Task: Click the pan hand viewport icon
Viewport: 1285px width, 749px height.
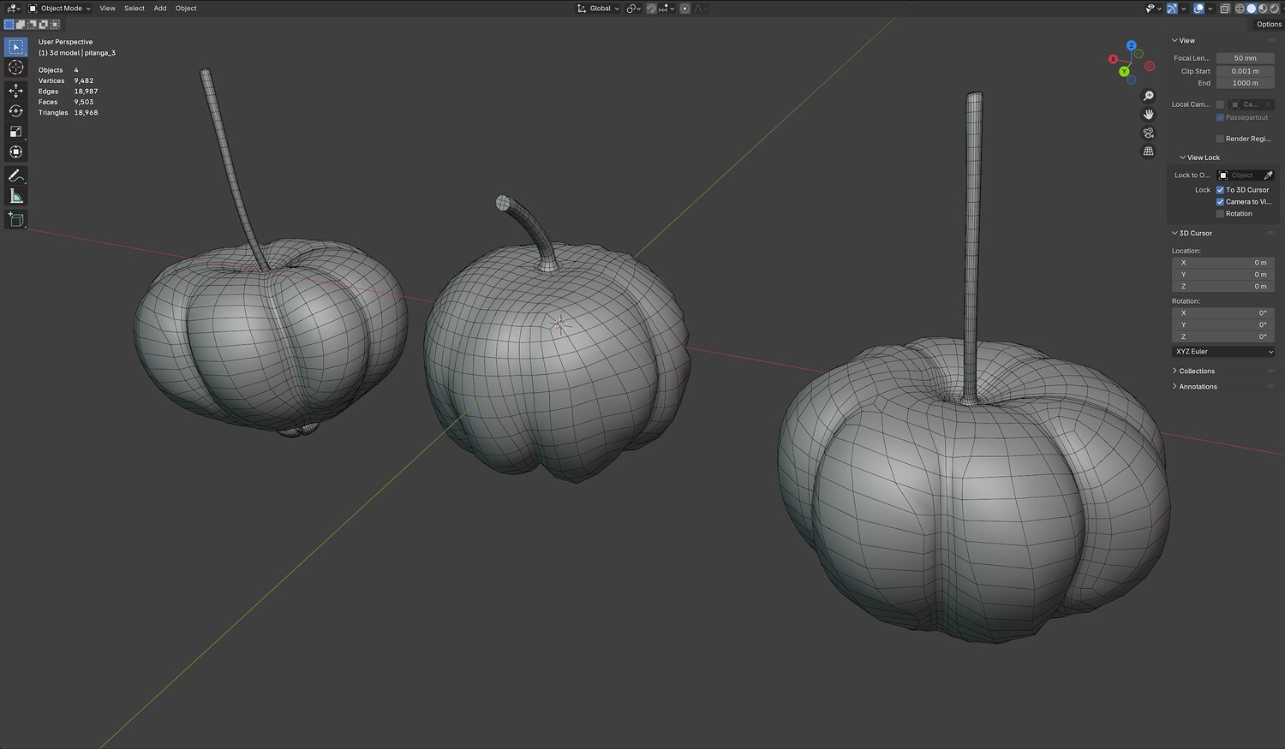Action: pyautogui.click(x=1149, y=115)
